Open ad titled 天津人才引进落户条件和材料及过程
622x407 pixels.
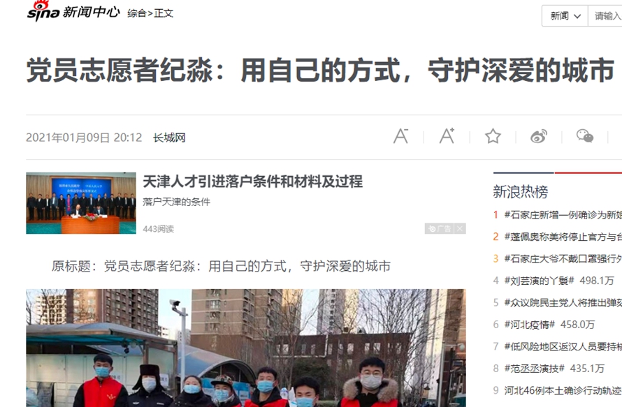pyautogui.click(x=253, y=182)
